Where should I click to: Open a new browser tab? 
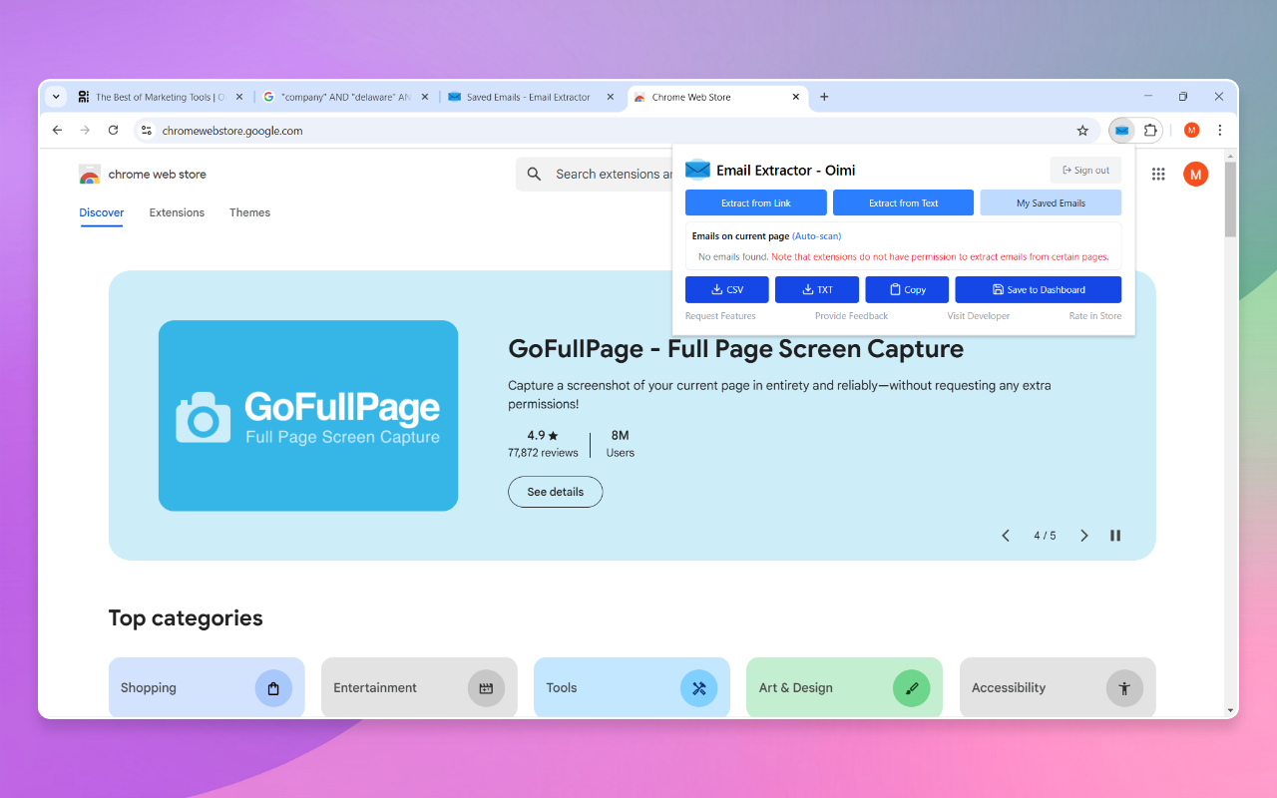click(824, 97)
